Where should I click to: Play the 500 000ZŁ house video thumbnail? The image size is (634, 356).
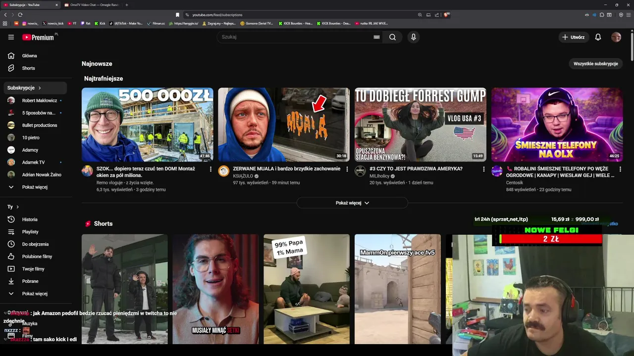pyautogui.click(x=148, y=125)
